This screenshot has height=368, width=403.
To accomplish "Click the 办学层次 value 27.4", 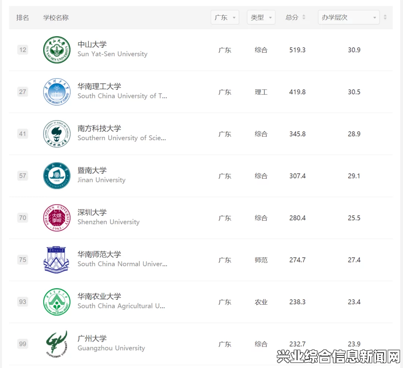I will [354, 260].
